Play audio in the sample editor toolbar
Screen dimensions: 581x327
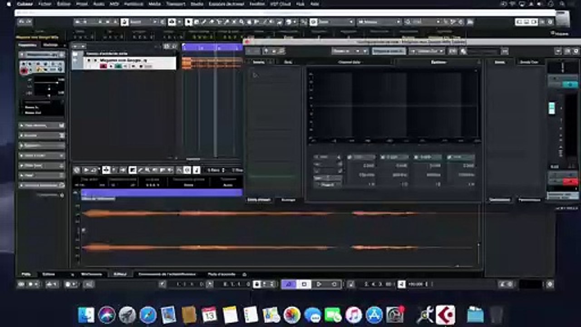click(x=85, y=170)
